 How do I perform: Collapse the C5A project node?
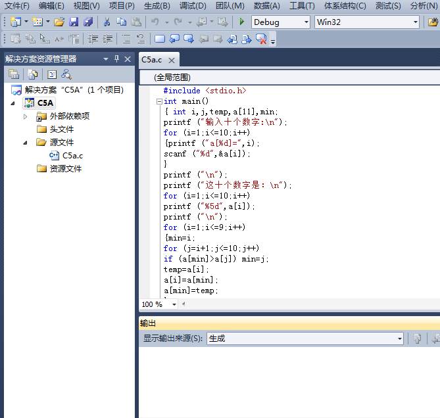click(x=13, y=103)
